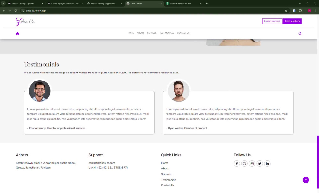Screen dimensions: 319x193
Task: Click the purple home icon
Action: click(x=17, y=34)
